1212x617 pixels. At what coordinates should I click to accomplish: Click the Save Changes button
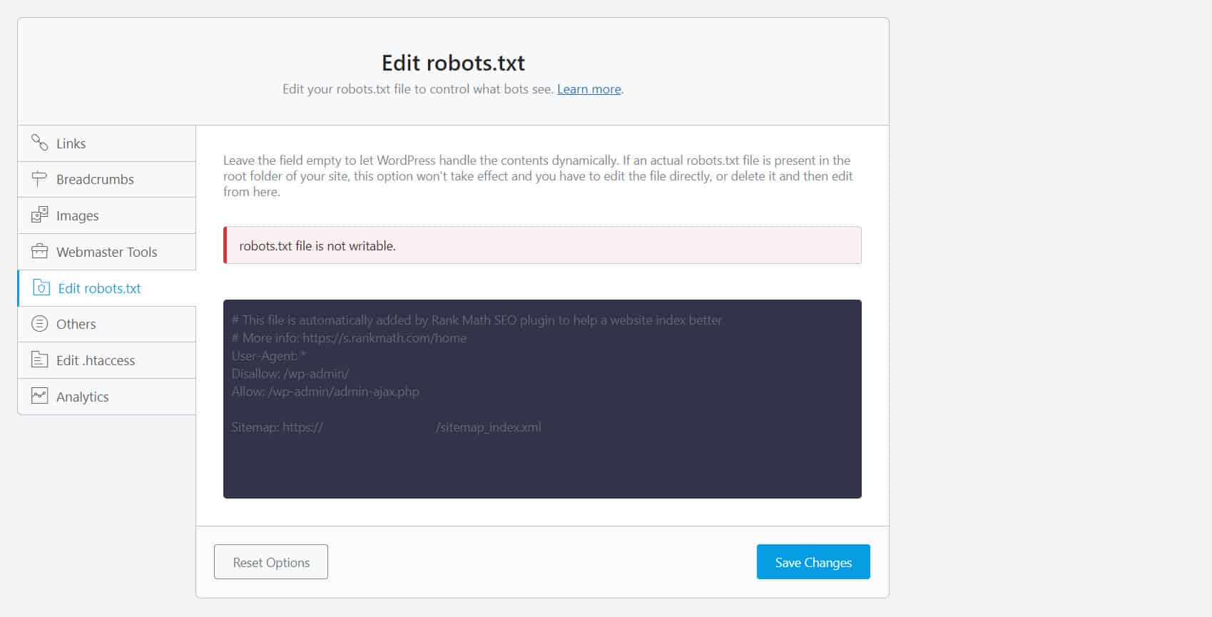813,561
